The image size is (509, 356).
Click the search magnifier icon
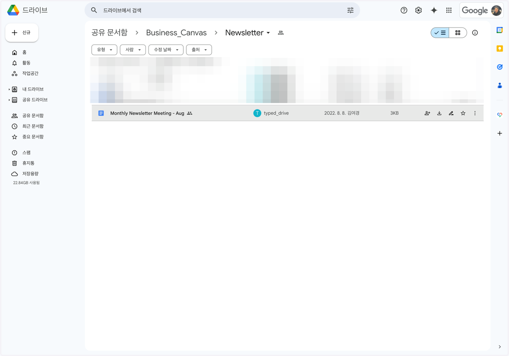(94, 10)
